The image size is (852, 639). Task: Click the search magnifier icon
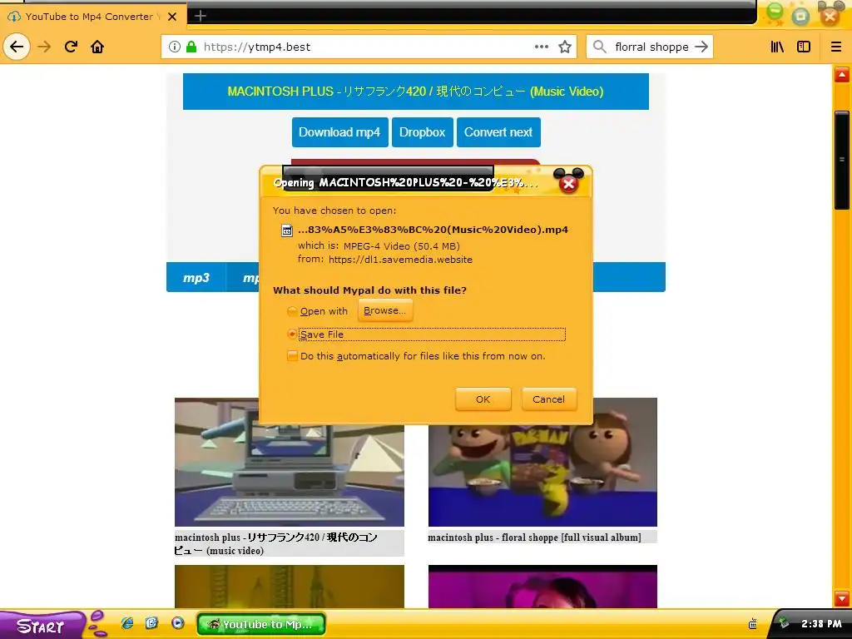(x=599, y=47)
